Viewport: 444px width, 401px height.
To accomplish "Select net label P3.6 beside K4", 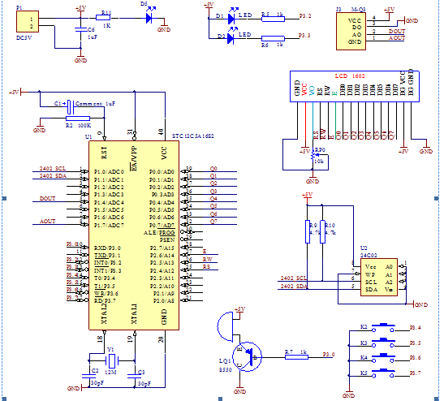I will pyautogui.click(x=416, y=358).
